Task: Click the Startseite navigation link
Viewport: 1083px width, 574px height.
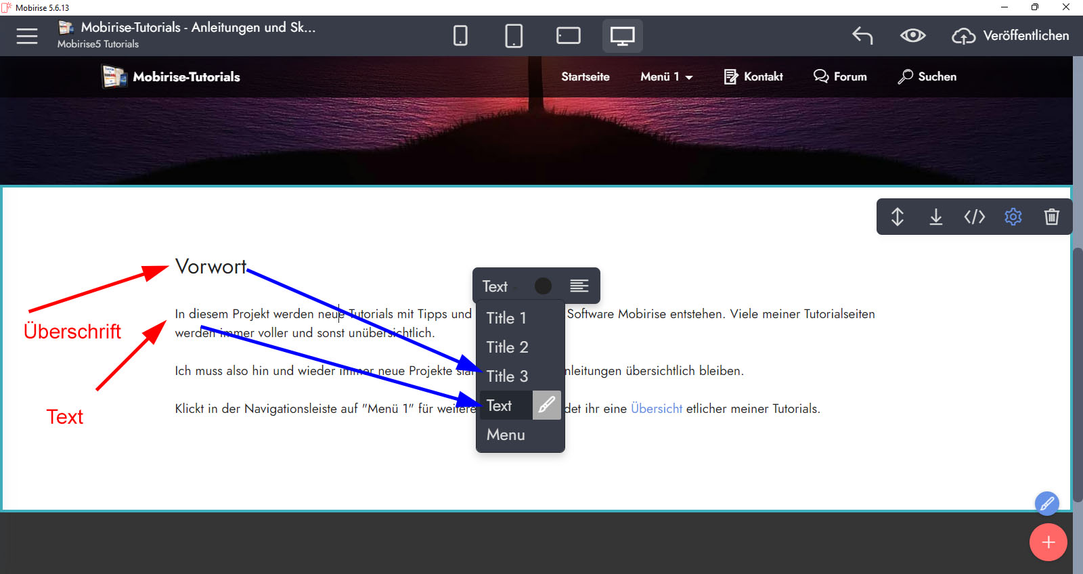Action: point(585,76)
